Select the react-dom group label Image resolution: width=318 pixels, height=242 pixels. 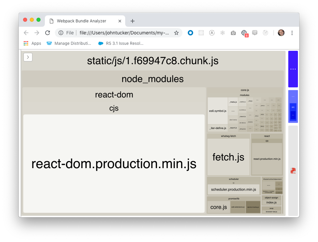[114, 95]
